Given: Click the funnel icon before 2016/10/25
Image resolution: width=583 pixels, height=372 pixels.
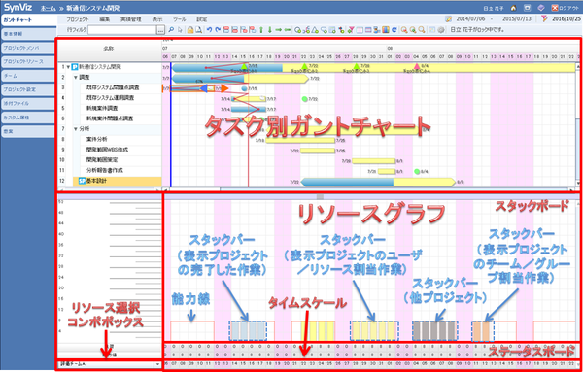Looking at the screenshot, I should [x=545, y=19].
